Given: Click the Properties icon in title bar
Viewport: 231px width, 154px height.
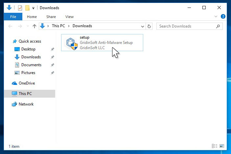Looking at the screenshot, I should (x=20, y=8).
